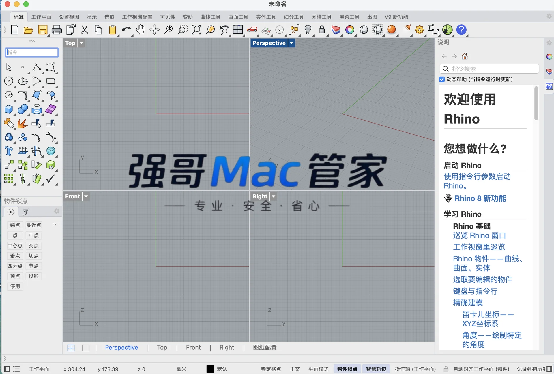The height and width of the screenshot is (374, 554).
Task: Toggle 正交 in status bar
Action: pyautogui.click(x=295, y=369)
